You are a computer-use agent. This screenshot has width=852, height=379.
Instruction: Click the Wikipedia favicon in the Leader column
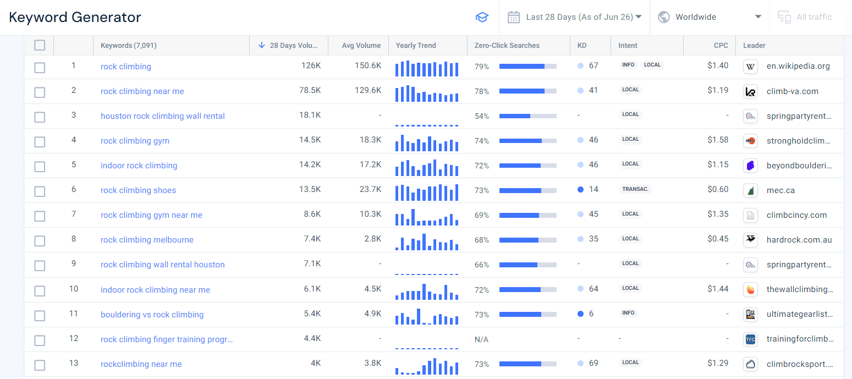click(750, 67)
